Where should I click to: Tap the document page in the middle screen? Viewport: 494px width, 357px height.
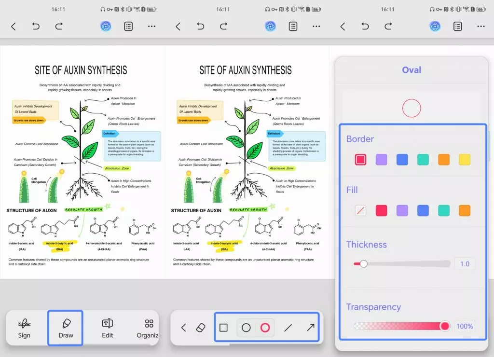tap(247, 162)
